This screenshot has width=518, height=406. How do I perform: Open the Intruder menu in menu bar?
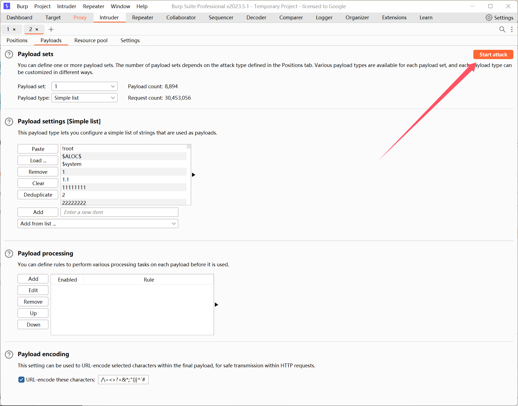(x=67, y=6)
